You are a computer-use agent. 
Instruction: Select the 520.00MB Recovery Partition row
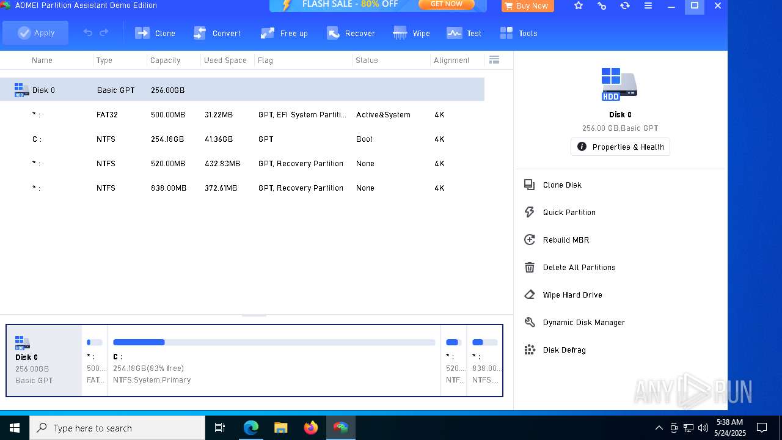pyautogui.click(x=242, y=163)
